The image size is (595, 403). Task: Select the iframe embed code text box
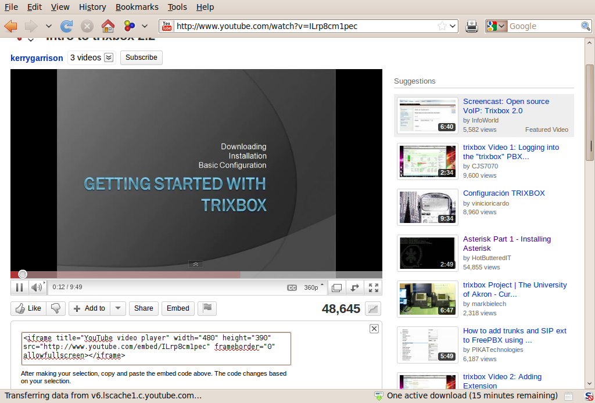coord(156,348)
